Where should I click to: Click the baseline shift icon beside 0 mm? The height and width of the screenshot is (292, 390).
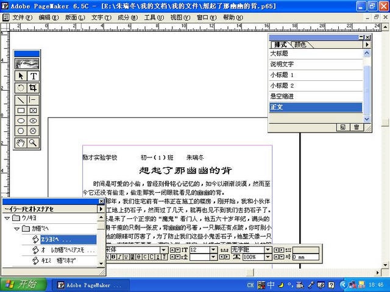[288, 257]
